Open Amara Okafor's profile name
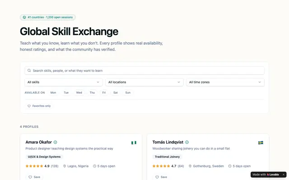The image size is (289, 180). click(x=39, y=142)
